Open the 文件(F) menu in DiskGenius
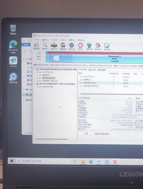The image size is (143, 189). [x=36, y=40]
